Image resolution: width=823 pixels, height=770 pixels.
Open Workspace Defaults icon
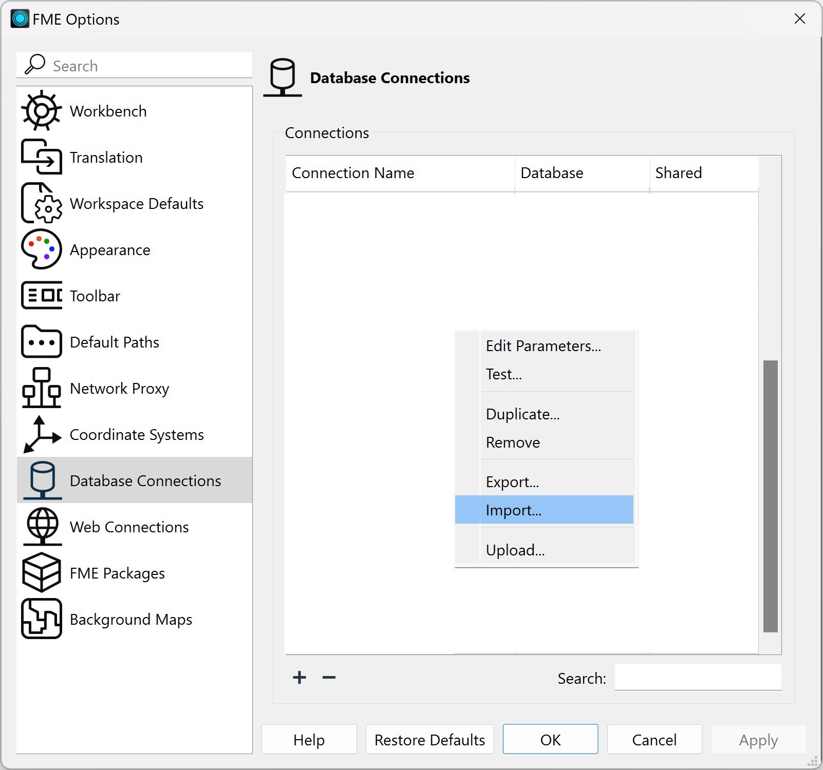pos(41,203)
